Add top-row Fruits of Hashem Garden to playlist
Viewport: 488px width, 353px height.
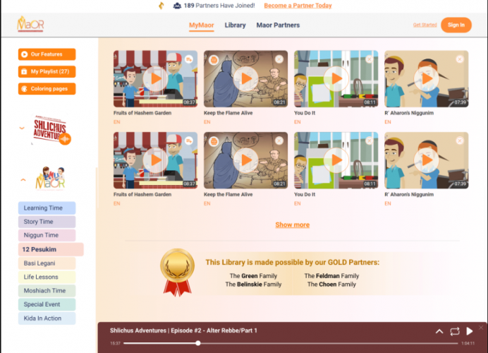pos(188,59)
